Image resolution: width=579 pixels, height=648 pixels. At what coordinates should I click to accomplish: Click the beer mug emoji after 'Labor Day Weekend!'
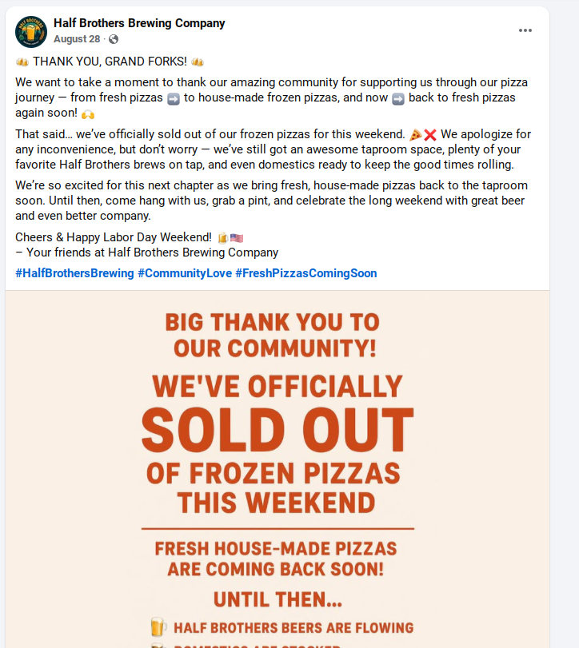(x=223, y=237)
